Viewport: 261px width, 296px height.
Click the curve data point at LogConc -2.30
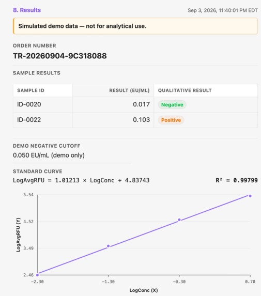(37, 275)
